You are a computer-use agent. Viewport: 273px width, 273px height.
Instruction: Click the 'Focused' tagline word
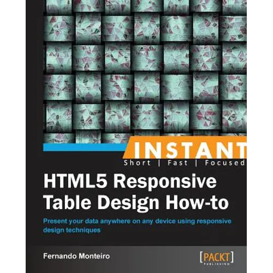225,163
